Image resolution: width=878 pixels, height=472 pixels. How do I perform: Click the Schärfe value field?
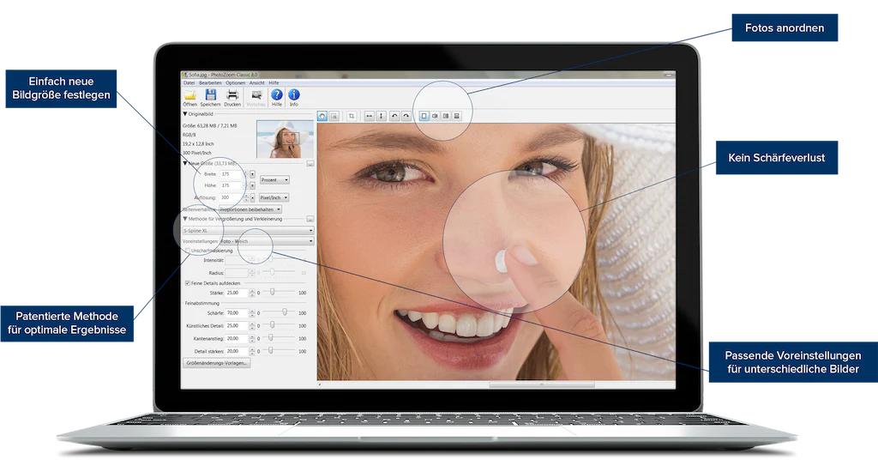237,312
